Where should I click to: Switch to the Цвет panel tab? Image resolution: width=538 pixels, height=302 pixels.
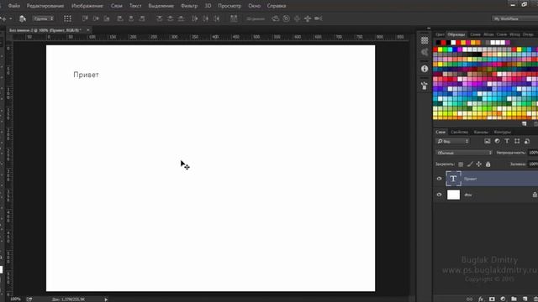tap(440, 34)
